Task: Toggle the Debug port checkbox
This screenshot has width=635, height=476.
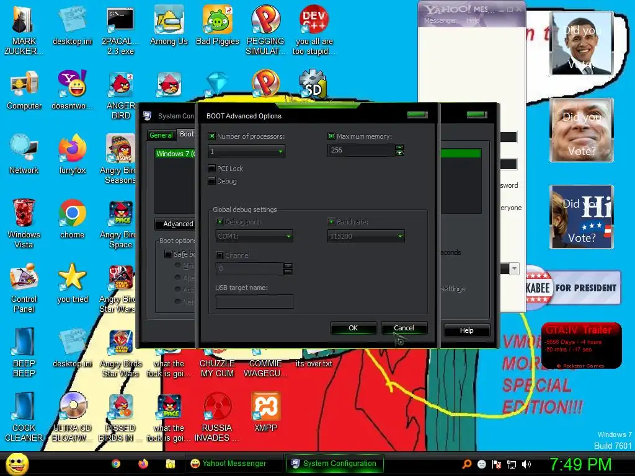Action: click(220, 222)
